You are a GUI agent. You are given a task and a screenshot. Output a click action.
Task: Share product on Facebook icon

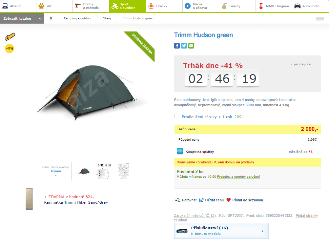177,46
